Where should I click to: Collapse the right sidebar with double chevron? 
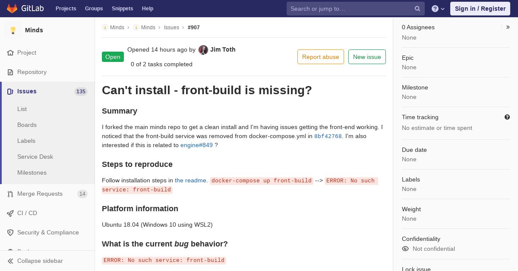pyautogui.click(x=508, y=27)
